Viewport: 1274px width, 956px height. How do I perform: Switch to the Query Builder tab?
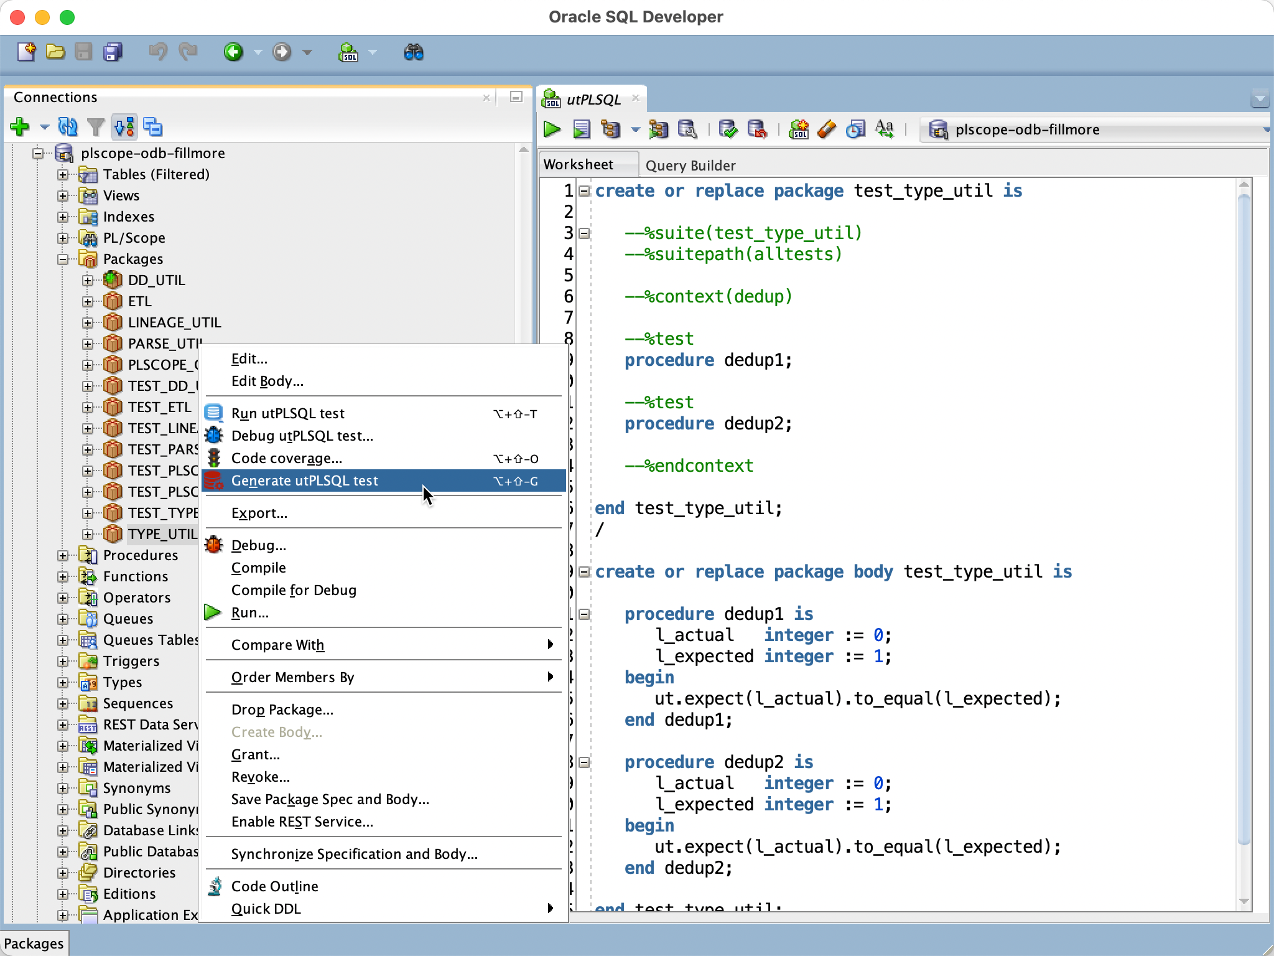coord(690,165)
